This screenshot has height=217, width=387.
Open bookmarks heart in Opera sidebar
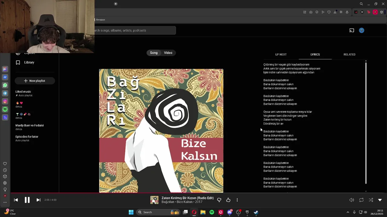(x=5, y=164)
